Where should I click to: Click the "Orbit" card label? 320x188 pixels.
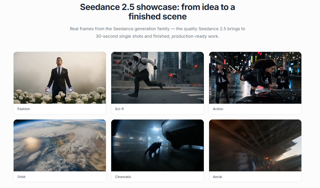(21, 177)
